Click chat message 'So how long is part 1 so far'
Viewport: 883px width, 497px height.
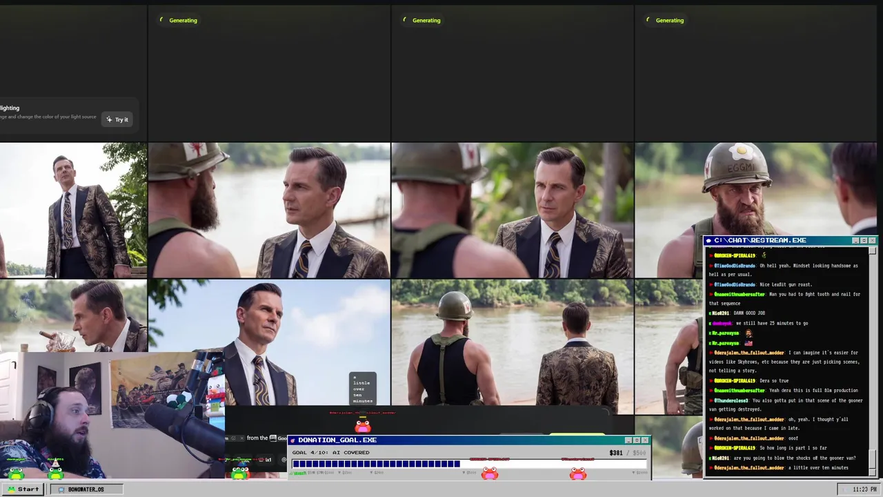[x=793, y=448]
